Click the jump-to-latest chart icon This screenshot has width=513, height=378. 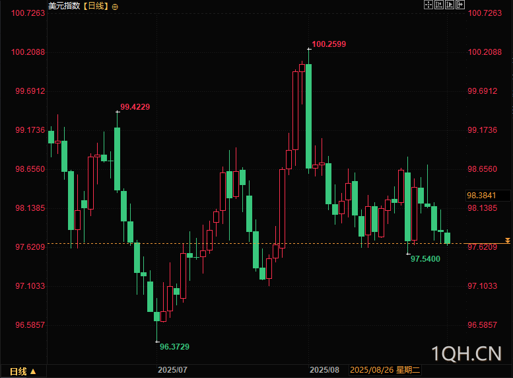point(450,5)
